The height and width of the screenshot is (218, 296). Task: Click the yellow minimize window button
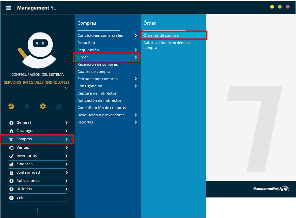click(x=272, y=7)
